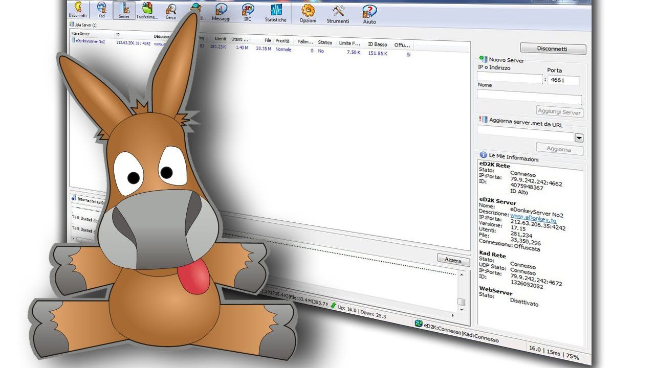655x368 pixels.
Task: Click the 33.35 M files cell
Action: pos(264,48)
